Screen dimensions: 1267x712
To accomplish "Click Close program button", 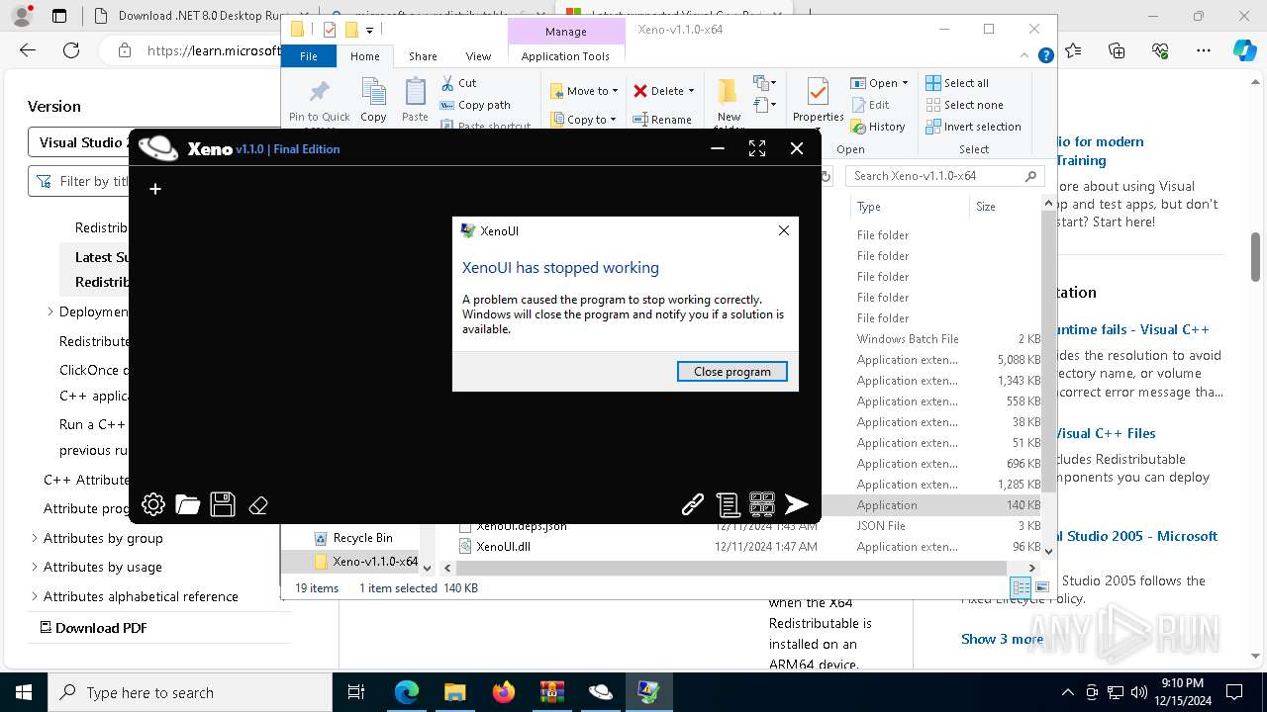I will (x=732, y=372).
